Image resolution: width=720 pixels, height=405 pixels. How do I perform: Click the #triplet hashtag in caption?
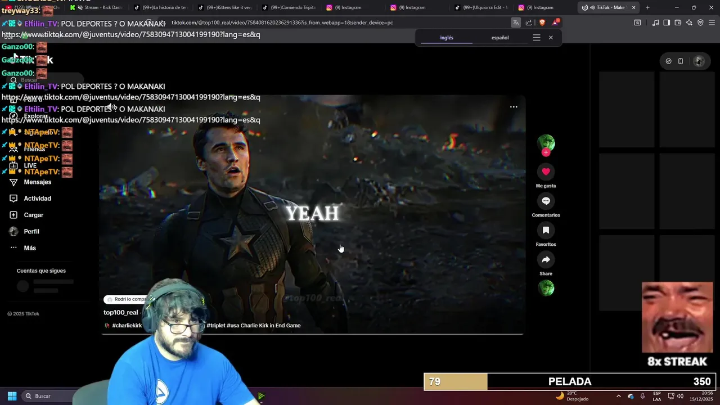click(x=215, y=325)
